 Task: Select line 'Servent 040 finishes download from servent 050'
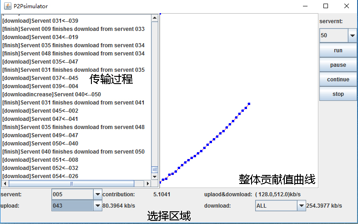[73, 152]
